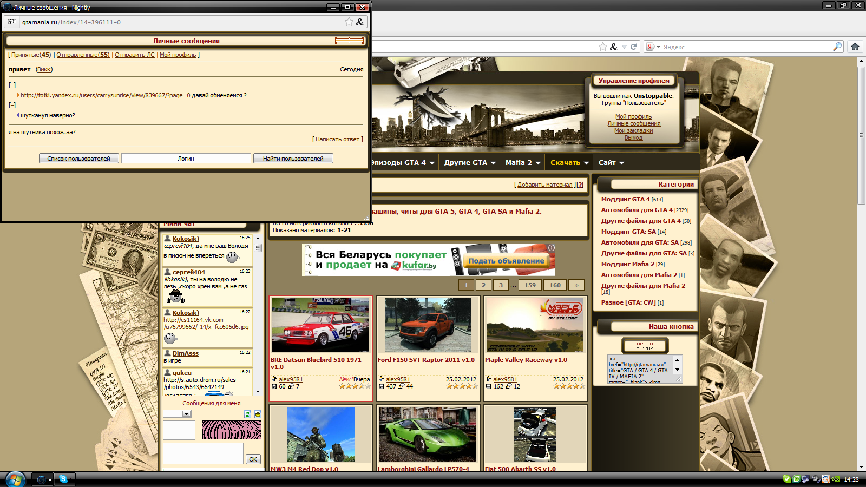Open the Отправленные(55) sent tab
The width and height of the screenshot is (866, 487).
point(83,55)
